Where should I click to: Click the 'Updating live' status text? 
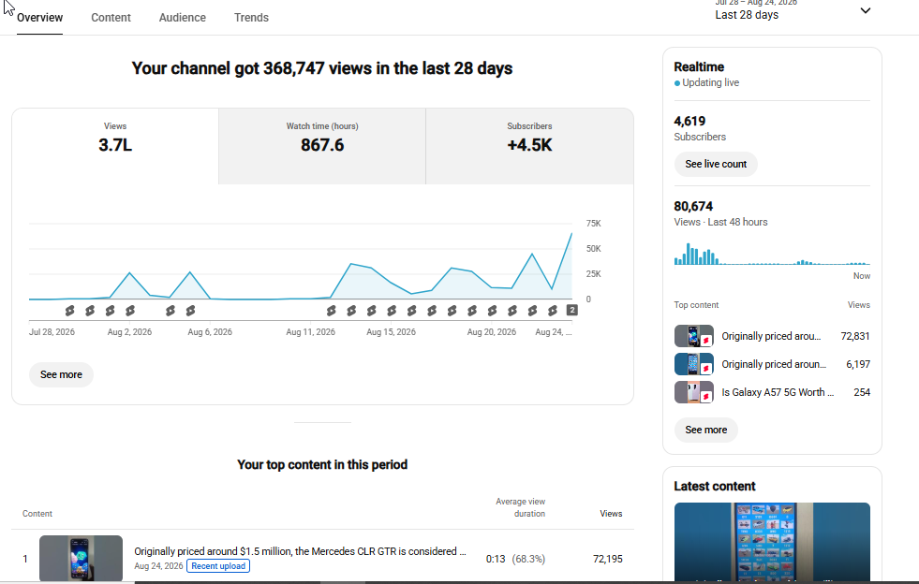(x=710, y=82)
